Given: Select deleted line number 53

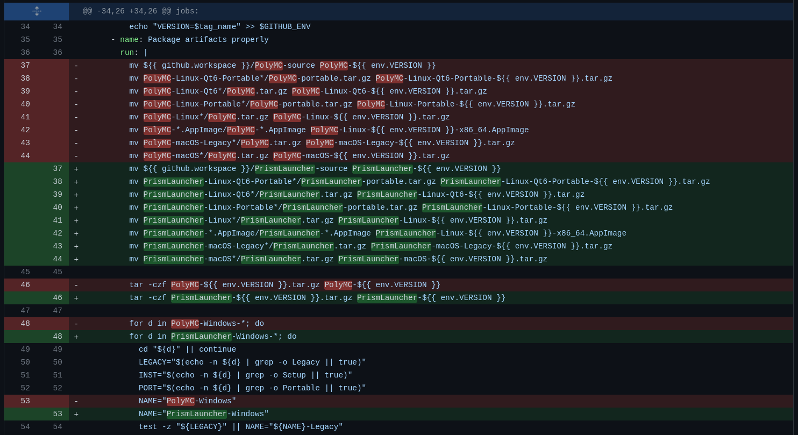Looking at the screenshot, I should coord(25,401).
